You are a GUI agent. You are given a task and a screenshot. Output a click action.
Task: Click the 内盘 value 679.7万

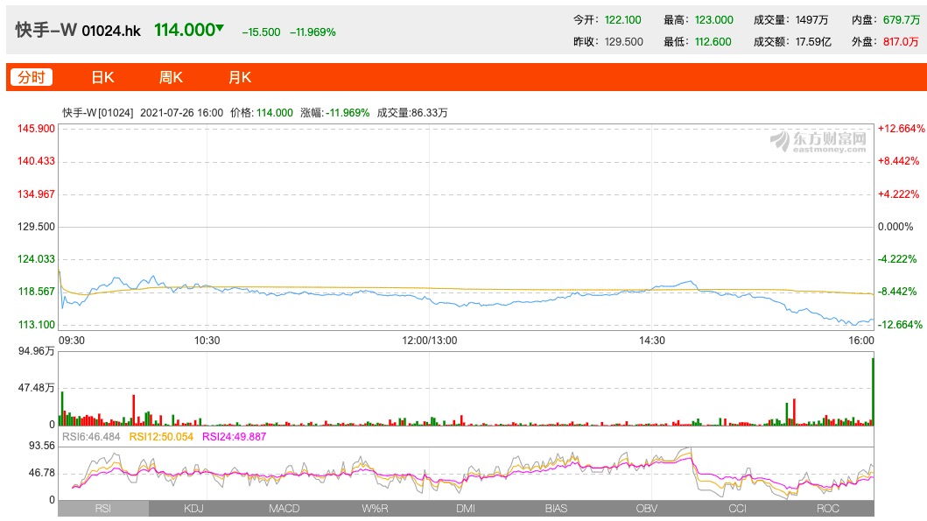click(902, 20)
